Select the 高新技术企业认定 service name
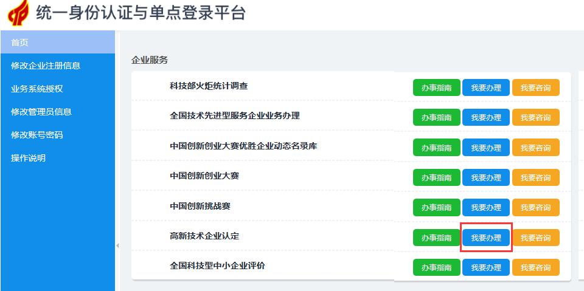 (204, 236)
